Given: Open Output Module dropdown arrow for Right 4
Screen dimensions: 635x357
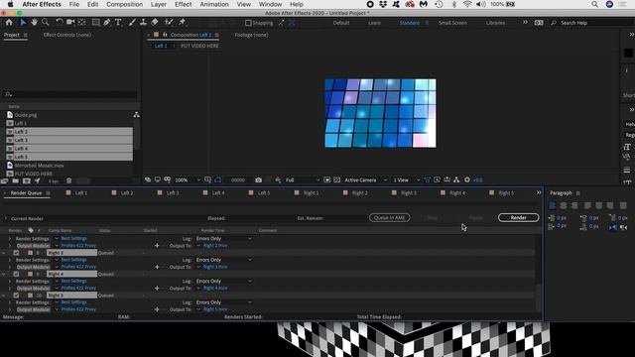Looking at the screenshot, I should pyautogui.click(x=57, y=289).
